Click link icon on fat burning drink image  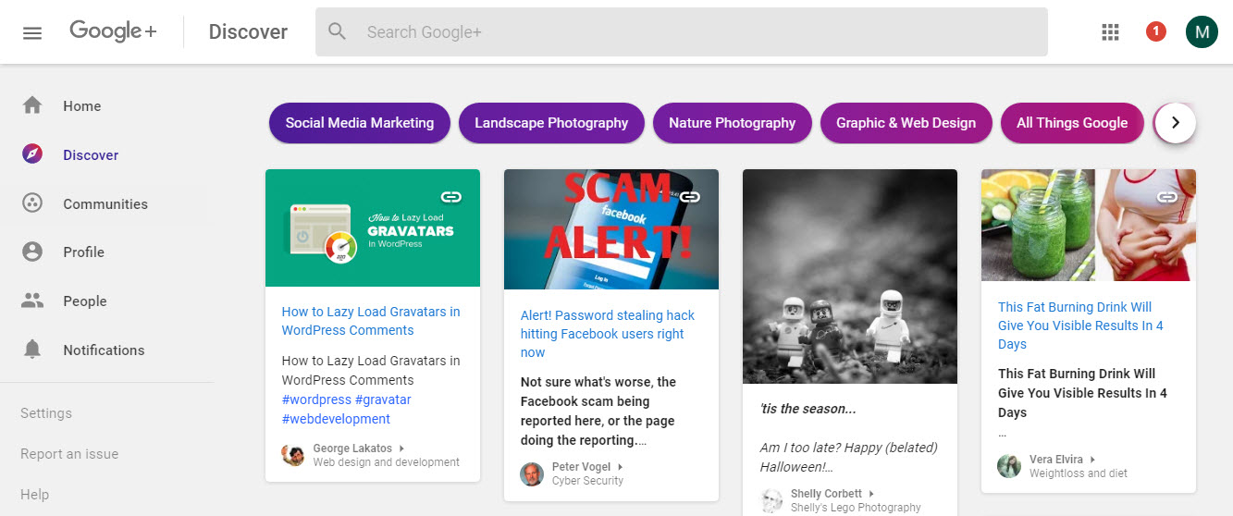click(x=1167, y=196)
